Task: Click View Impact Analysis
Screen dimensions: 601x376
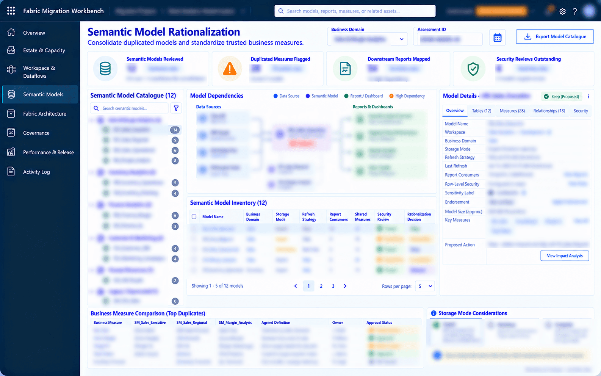Action: [x=565, y=256]
